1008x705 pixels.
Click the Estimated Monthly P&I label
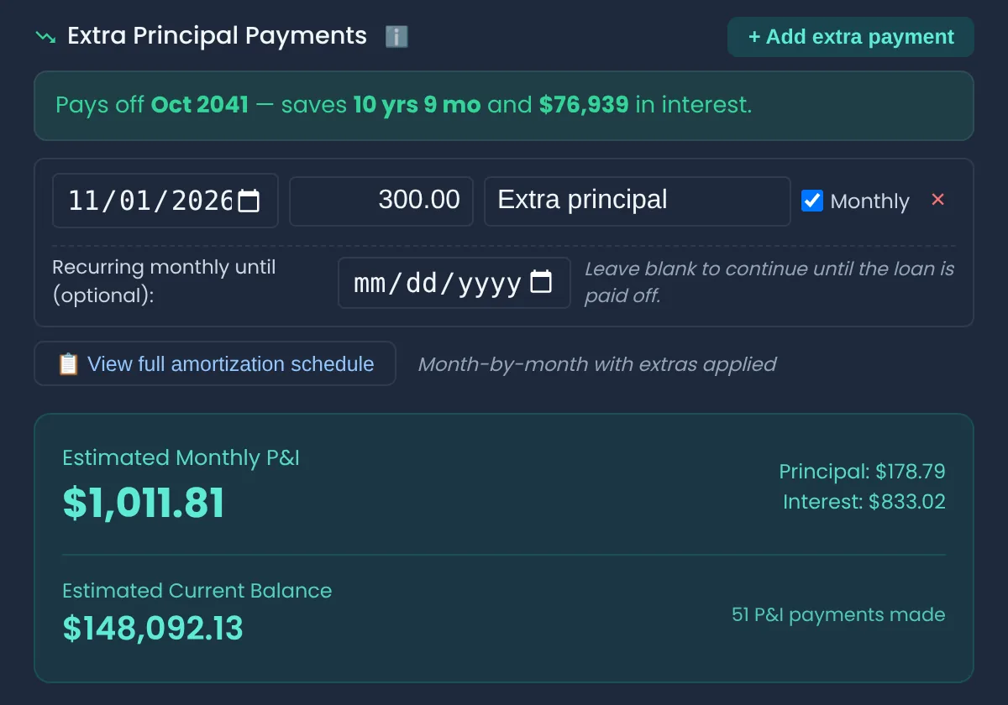point(181,457)
